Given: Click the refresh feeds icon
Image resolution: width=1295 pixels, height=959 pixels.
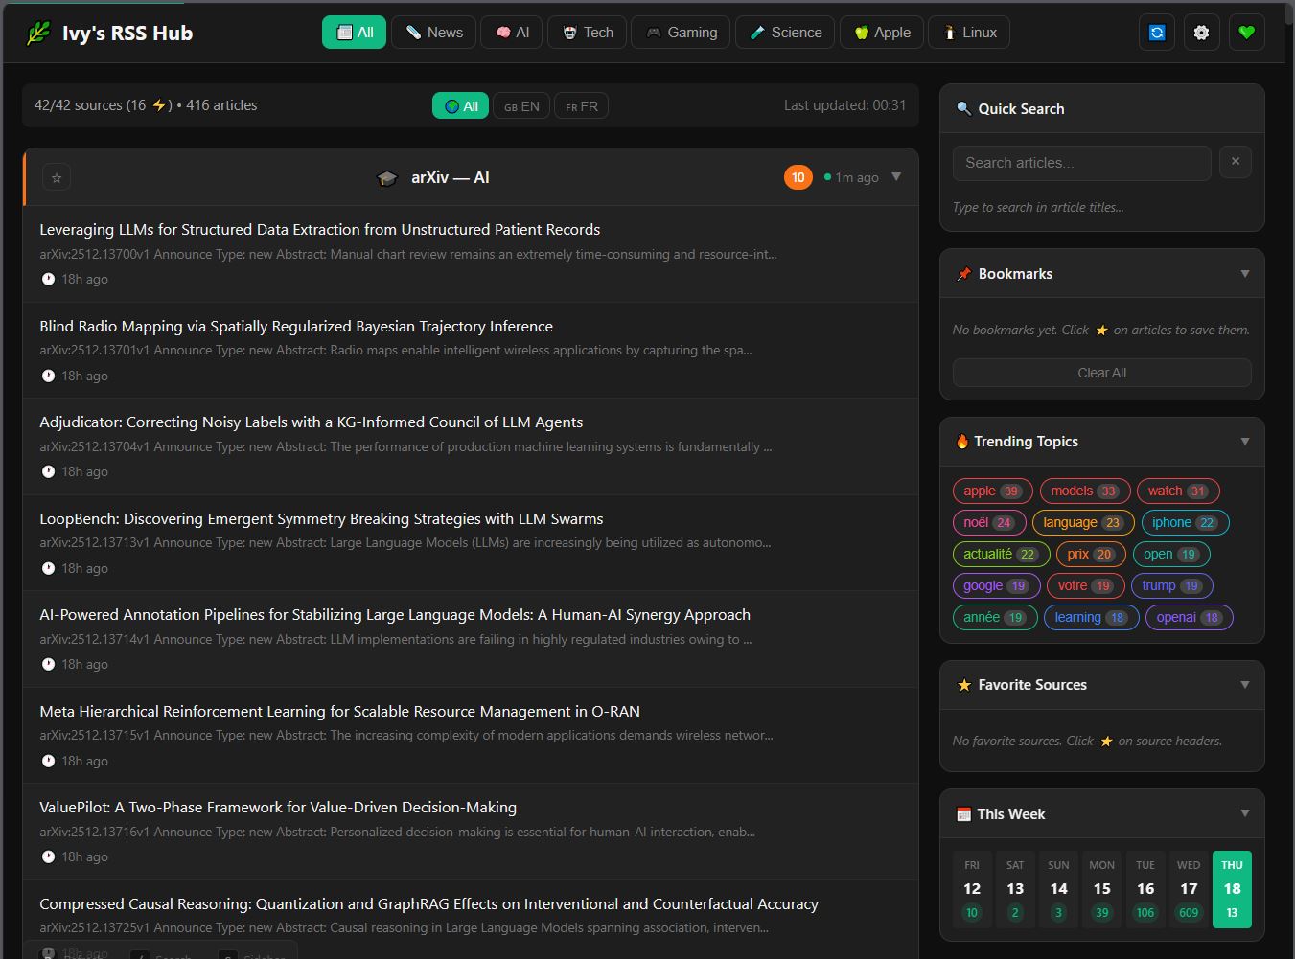Looking at the screenshot, I should [x=1157, y=33].
